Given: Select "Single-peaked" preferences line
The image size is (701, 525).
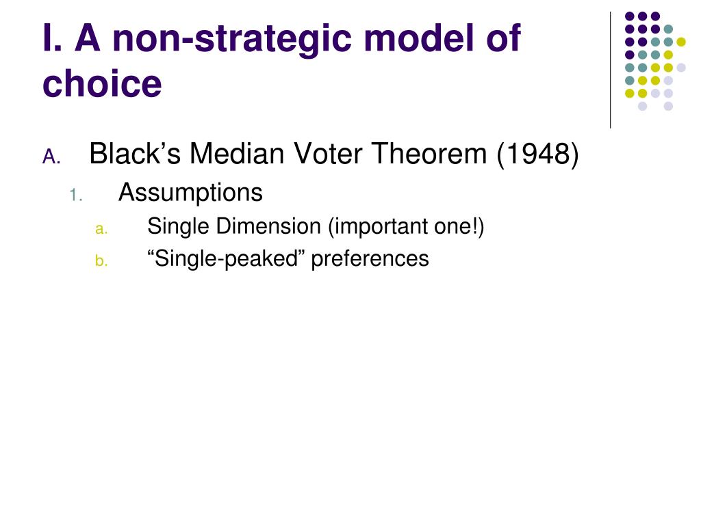Looking at the screenshot, I should point(288,259).
